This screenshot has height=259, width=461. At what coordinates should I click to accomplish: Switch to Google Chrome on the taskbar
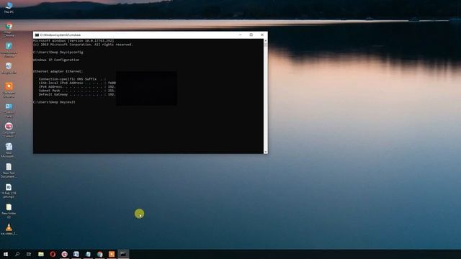point(100,254)
